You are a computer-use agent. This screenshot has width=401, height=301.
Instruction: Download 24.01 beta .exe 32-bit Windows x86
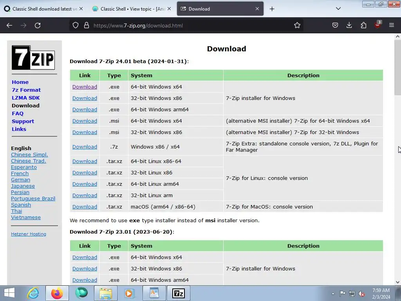point(85,98)
